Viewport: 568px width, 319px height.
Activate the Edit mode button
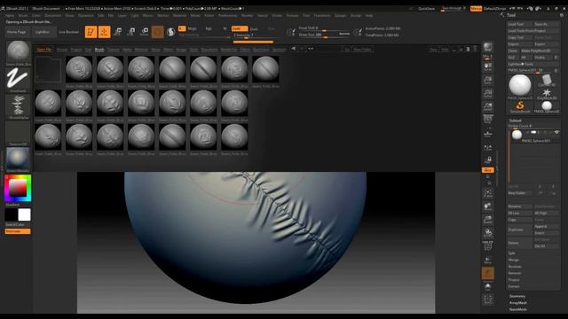[91, 32]
